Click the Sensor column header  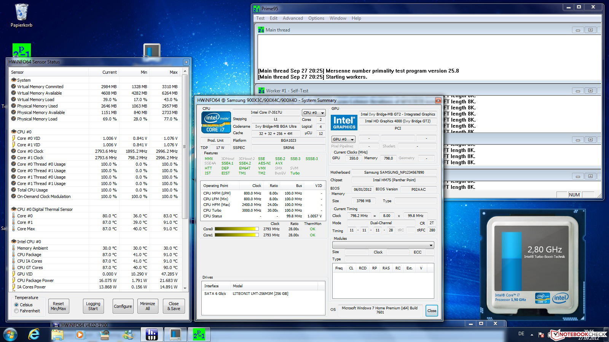(x=49, y=72)
